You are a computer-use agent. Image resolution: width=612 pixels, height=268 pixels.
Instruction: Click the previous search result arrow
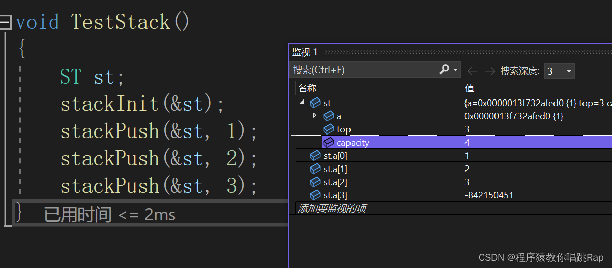tap(472, 71)
